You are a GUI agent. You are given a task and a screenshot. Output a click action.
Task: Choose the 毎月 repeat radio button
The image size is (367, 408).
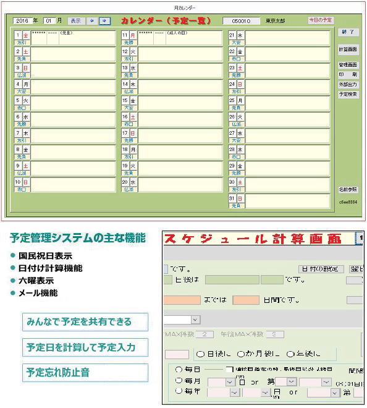(x=179, y=381)
